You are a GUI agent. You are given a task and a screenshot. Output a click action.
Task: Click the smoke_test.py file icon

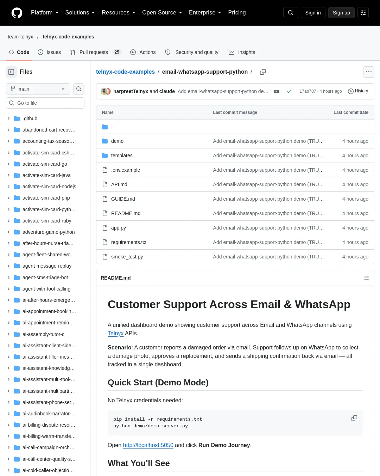(x=105, y=257)
